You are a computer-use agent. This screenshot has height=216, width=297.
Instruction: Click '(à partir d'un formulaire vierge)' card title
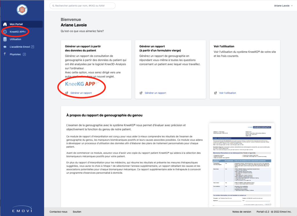160,50
